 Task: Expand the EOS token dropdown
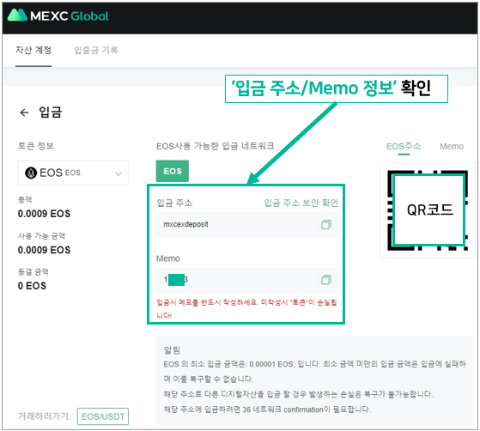[73, 173]
